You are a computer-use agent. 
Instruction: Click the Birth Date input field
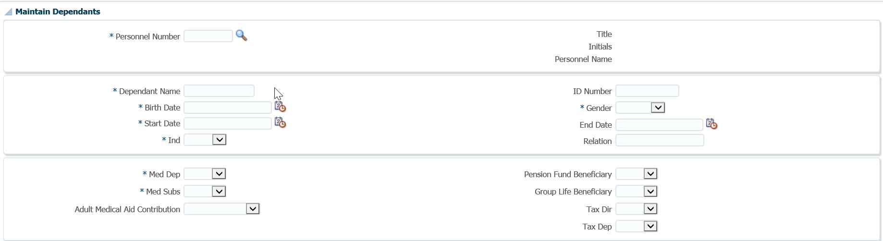pyautogui.click(x=227, y=108)
